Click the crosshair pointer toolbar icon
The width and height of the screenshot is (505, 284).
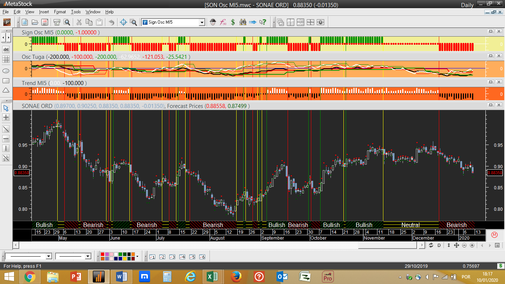(123, 22)
